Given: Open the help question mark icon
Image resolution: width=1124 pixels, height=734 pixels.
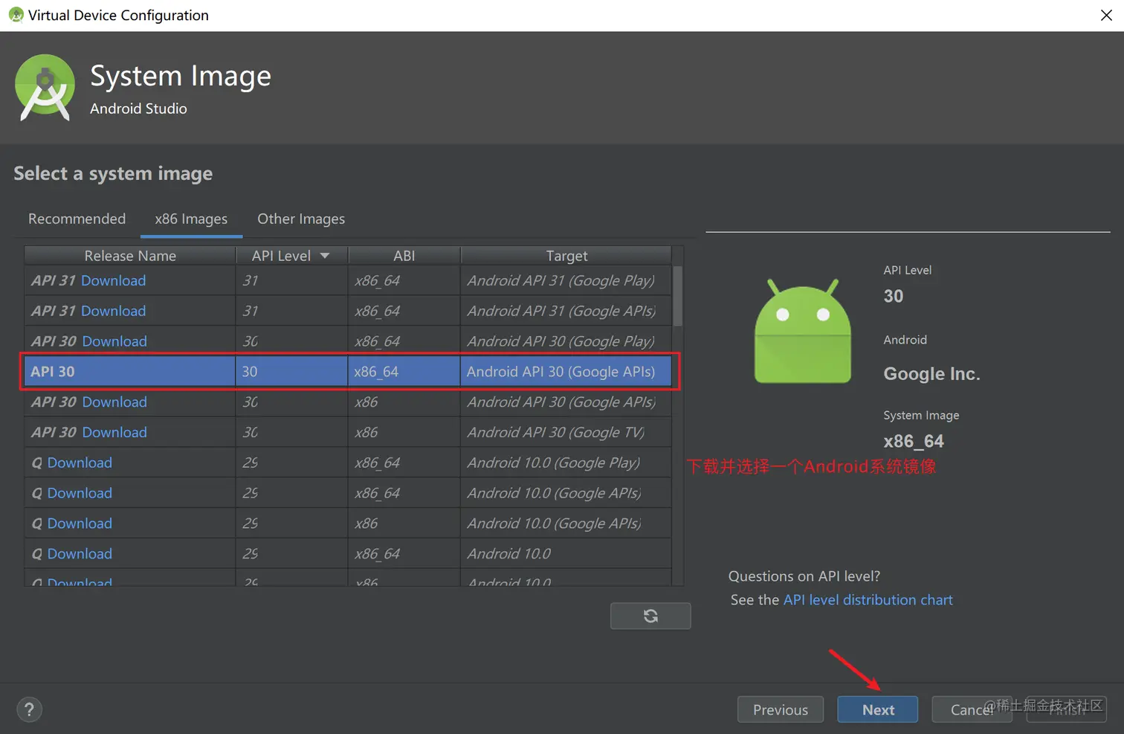Looking at the screenshot, I should [x=29, y=709].
